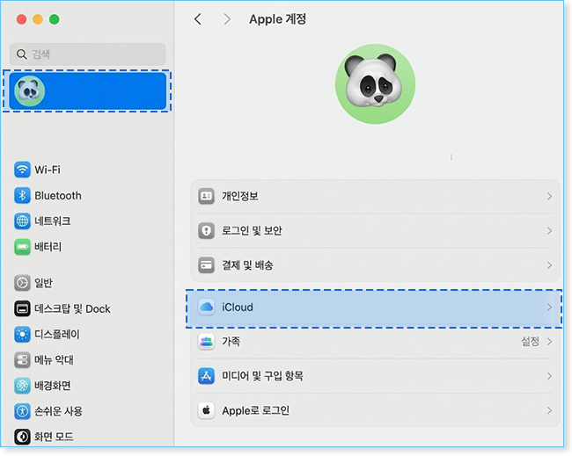Expand iCloud row chevron
572x456 pixels.
549,308
